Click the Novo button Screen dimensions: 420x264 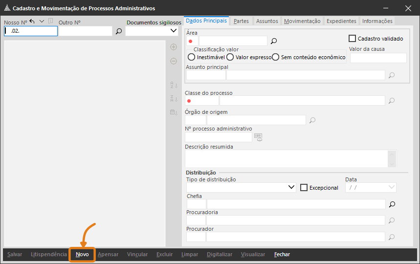pyautogui.click(x=82, y=254)
